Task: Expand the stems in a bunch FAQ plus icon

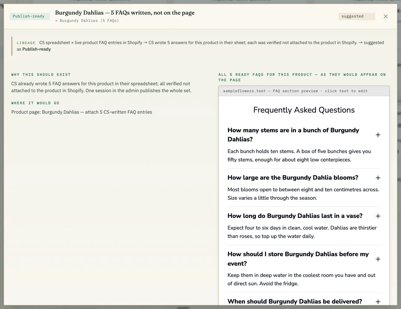Action: click(378, 135)
